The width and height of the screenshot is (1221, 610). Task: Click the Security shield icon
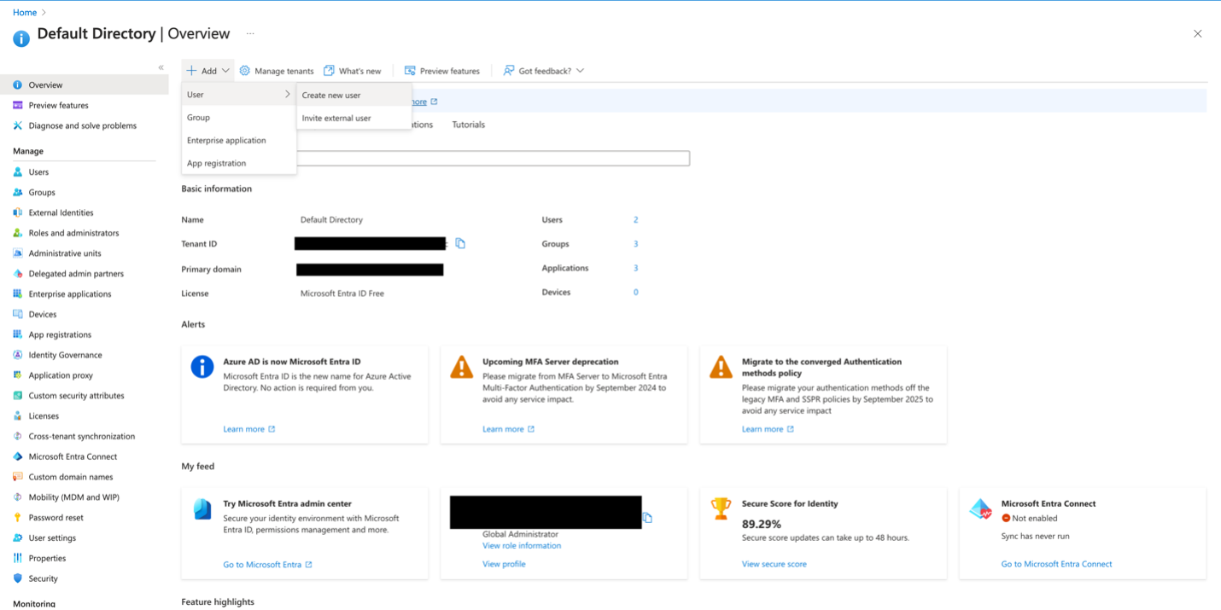click(x=18, y=578)
